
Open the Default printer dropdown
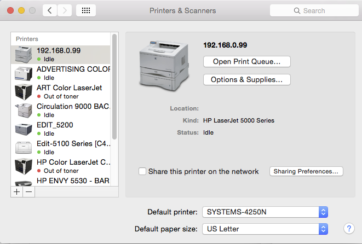click(265, 212)
